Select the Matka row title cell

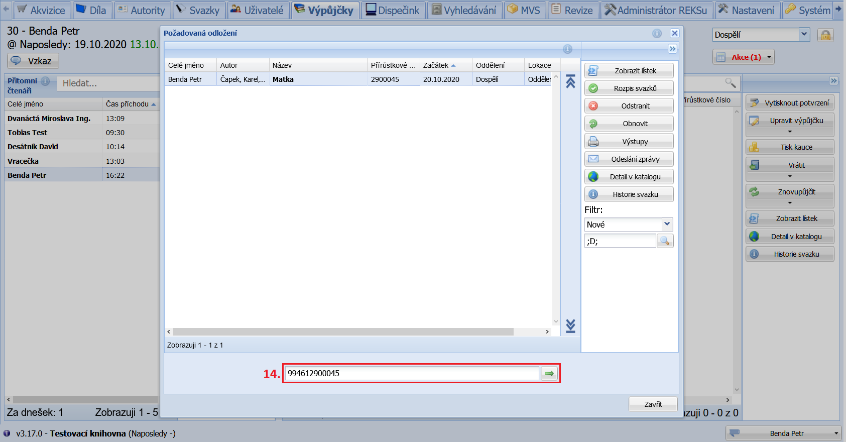point(318,79)
